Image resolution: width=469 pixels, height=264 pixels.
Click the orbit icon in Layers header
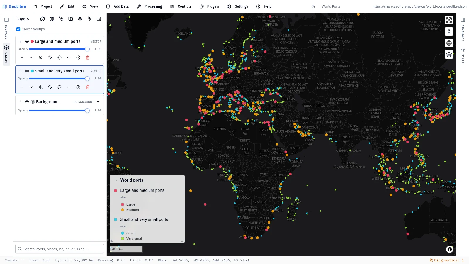tap(43, 19)
